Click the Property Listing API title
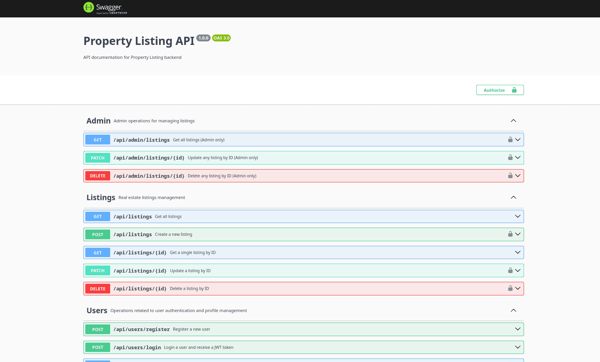Image resolution: width=600 pixels, height=362 pixels. 139,41
